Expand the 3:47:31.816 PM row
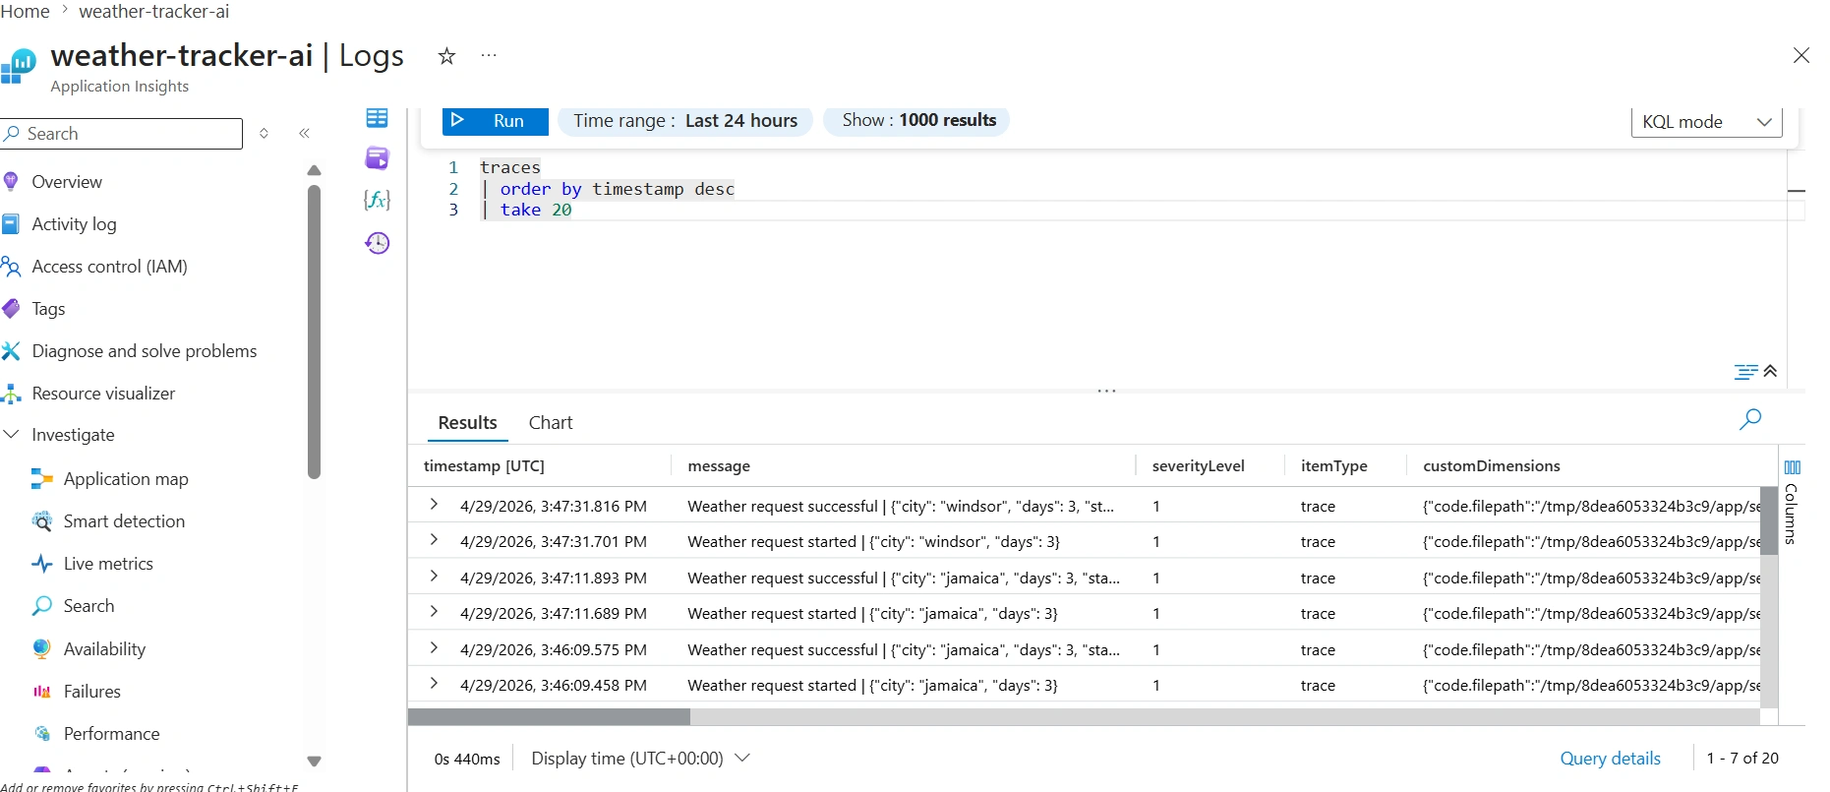 [x=434, y=504]
